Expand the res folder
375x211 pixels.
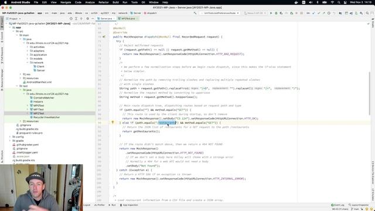pos(21,74)
